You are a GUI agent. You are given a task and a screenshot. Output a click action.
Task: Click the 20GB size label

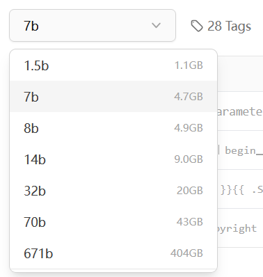190,191
